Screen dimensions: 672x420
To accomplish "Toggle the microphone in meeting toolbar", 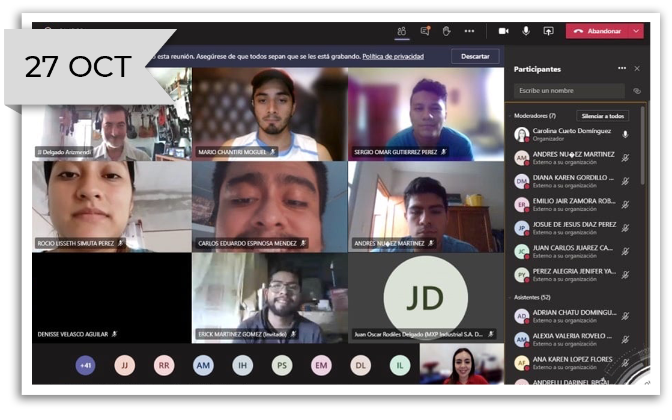I will point(526,31).
